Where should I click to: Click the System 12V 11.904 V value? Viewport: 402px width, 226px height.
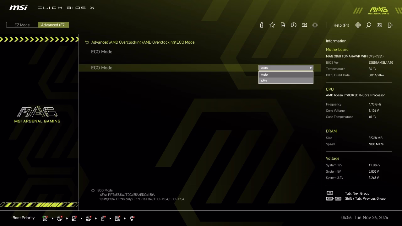point(374,165)
